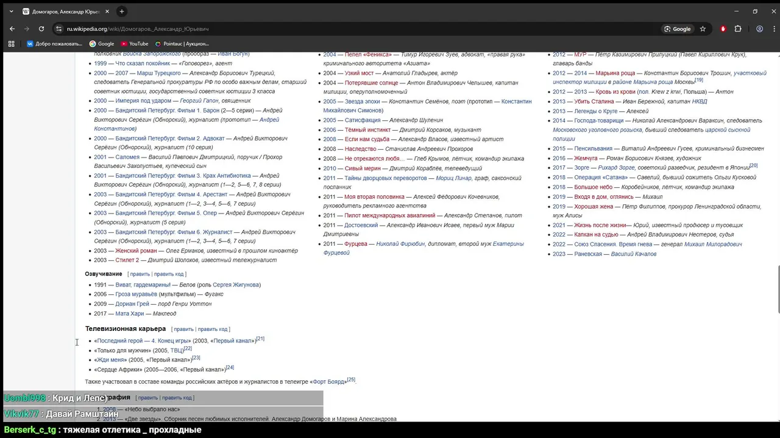This screenshot has width=780, height=438.
Task: Open the 'Мата Хари' link
Action: 130,314
